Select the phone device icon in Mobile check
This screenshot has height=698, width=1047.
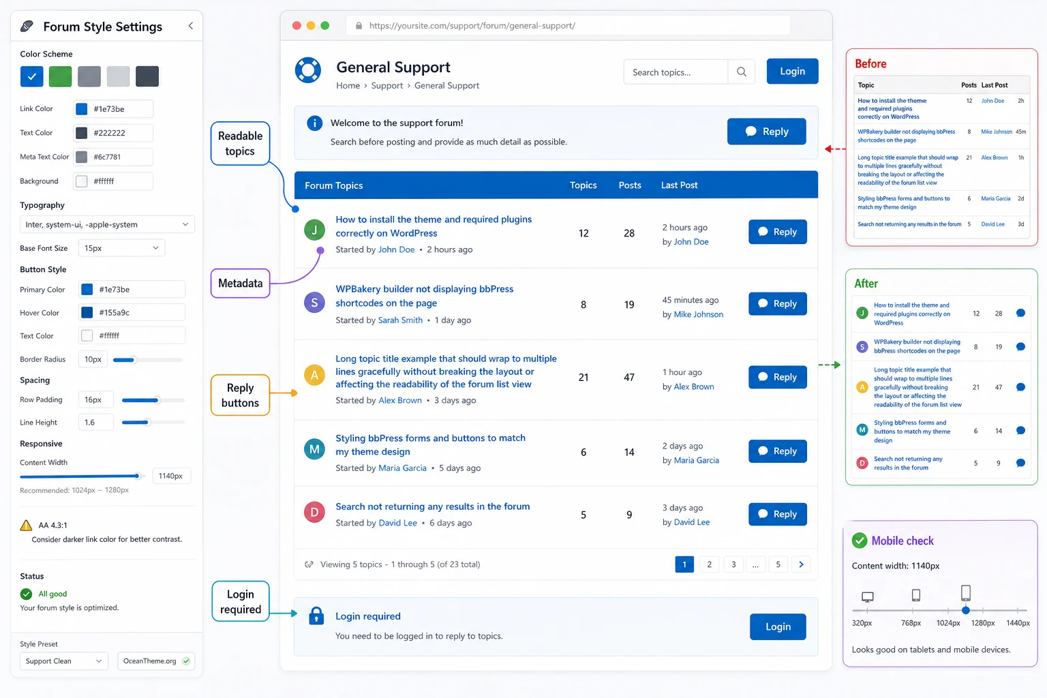965,592
